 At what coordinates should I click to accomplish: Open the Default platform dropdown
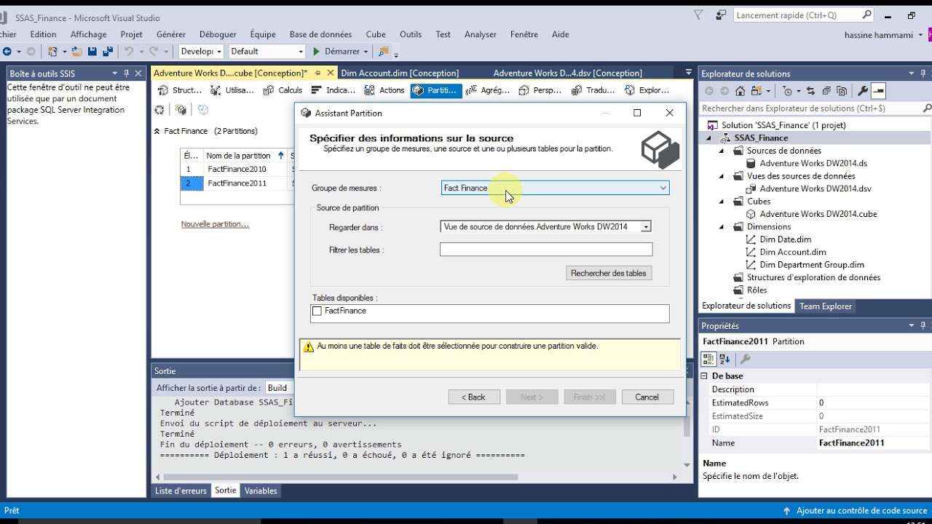[x=266, y=51]
